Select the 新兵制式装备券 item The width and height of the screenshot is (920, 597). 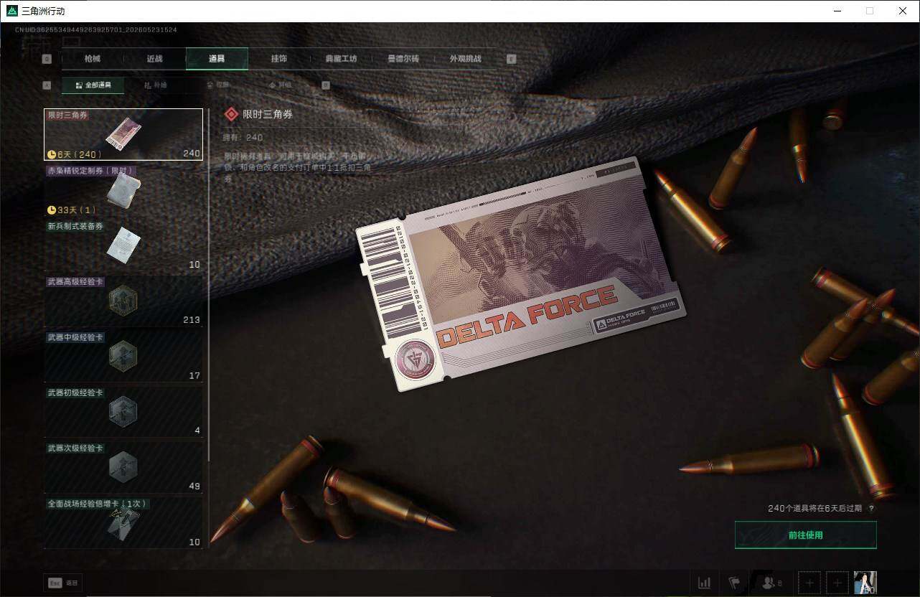click(x=123, y=245)
